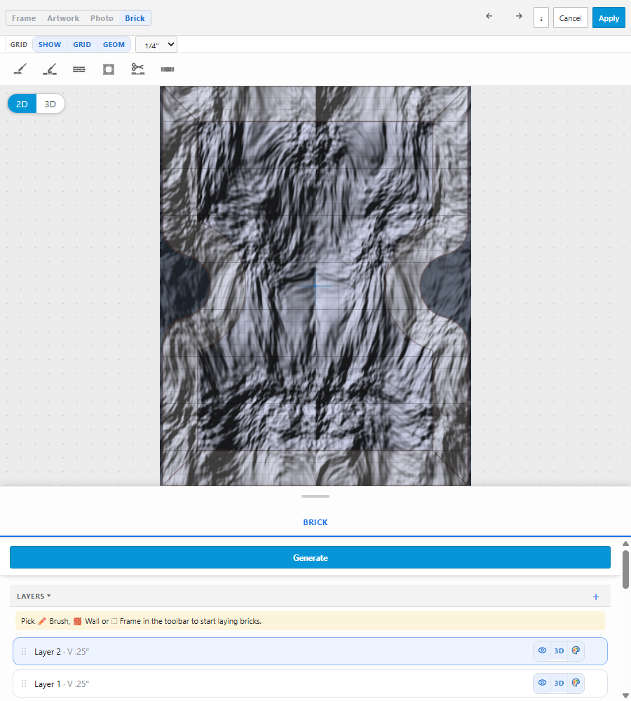This screenshot has width=631, height=701.
Task: Switch canvas view to 3D
Action: 50,104
